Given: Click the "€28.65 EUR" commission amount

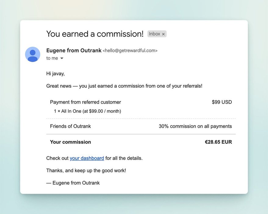Looking at the screenshot, I should [x=218, y=142].
